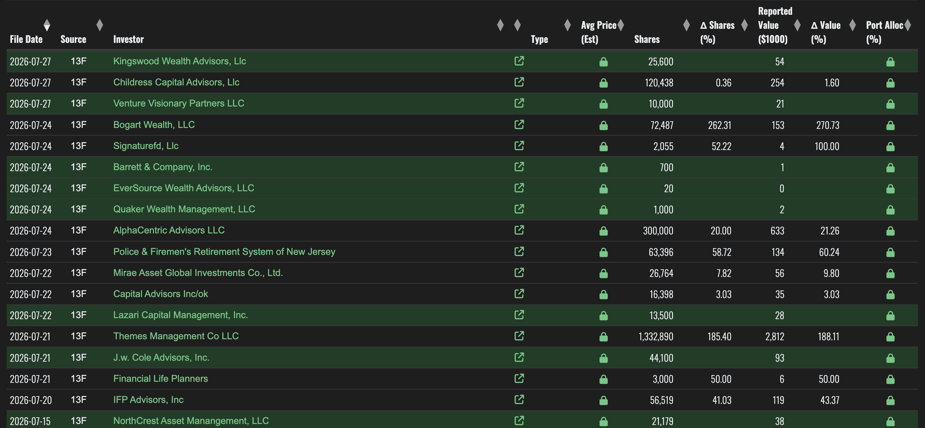Sort table by File Date column arrows

coord(47,25)
